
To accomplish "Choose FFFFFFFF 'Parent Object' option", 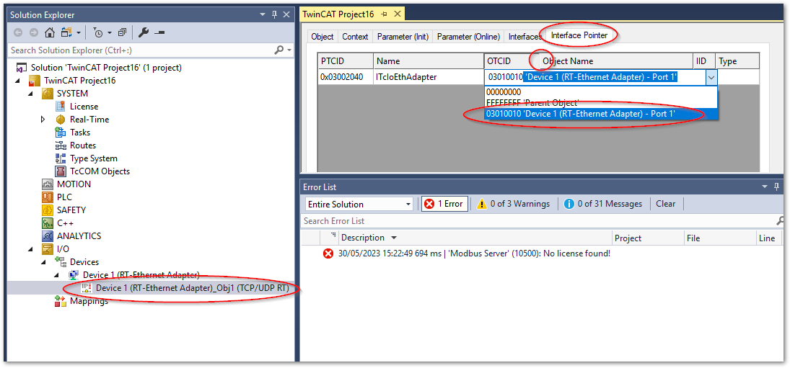I will 600,102.
